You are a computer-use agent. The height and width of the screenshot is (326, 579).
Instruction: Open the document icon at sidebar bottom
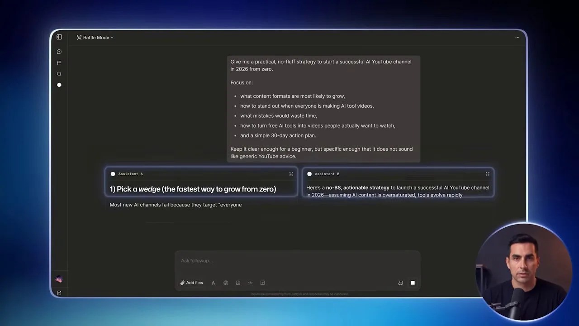click(59, 293)
